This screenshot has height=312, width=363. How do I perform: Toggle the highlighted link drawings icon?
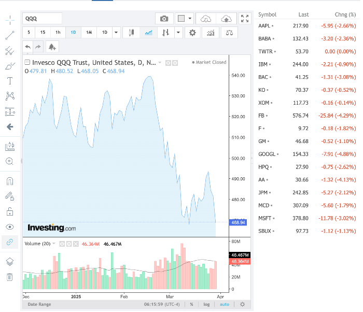(10, 242)
